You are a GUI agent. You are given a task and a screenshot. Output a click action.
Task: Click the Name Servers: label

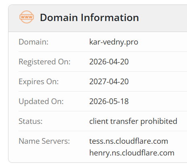44,141
